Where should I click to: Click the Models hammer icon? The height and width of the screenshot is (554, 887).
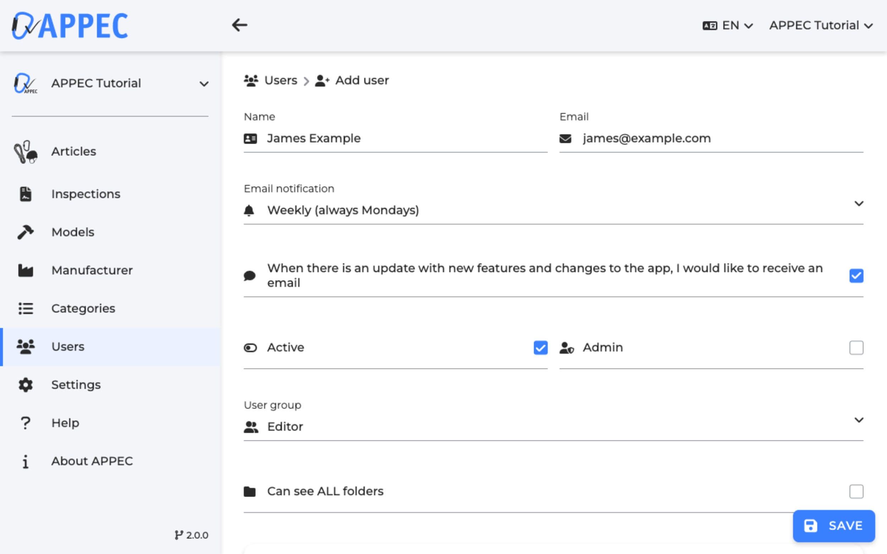pos(25,232)
